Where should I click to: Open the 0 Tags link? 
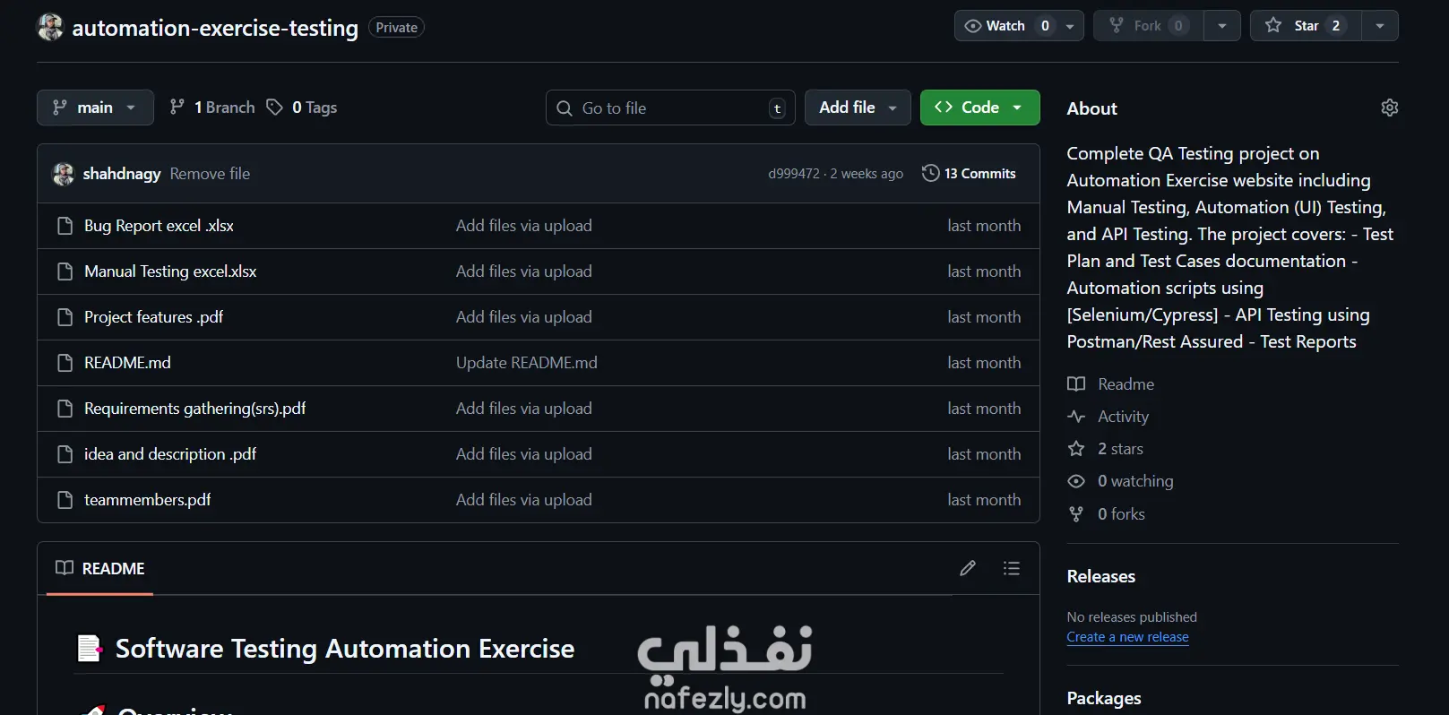point(303,108)
